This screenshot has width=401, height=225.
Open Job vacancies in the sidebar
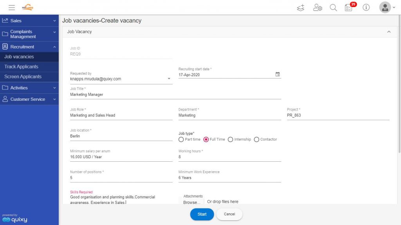pos(29,57)
